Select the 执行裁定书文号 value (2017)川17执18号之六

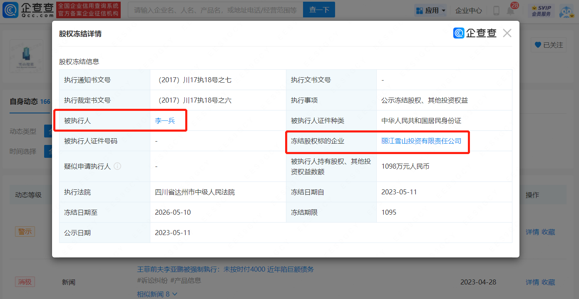(193, 100)
